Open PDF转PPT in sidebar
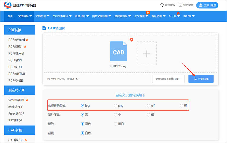The image size is (227, 143). click(x=15, y=60)
